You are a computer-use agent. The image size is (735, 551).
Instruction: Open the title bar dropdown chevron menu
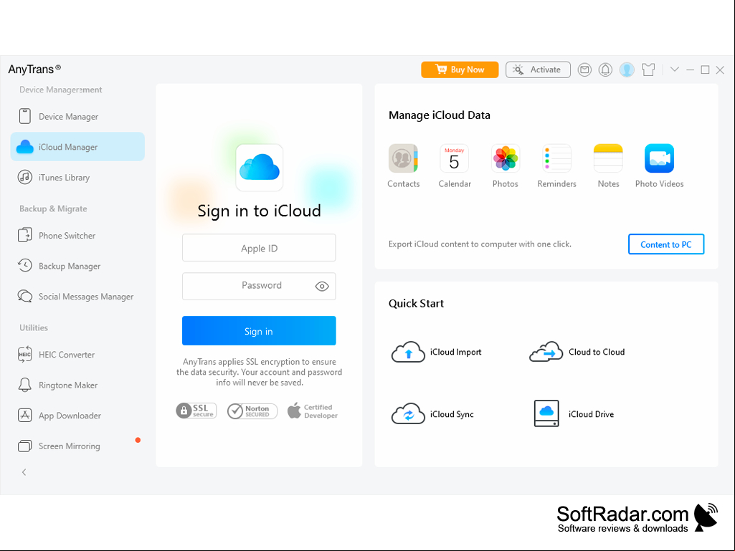[675, 70]
